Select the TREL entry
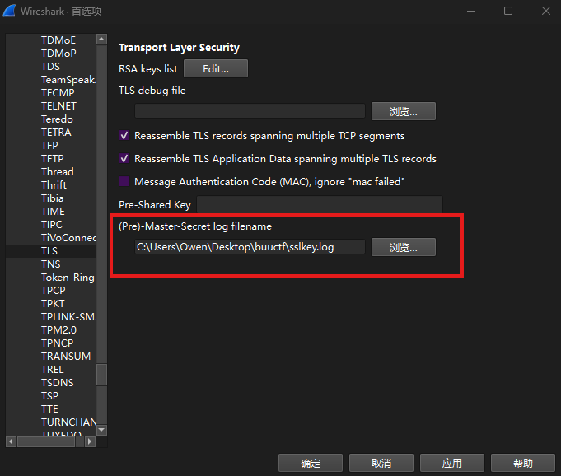The height and width of the screenshot is (476, 561). coord(51,370)
